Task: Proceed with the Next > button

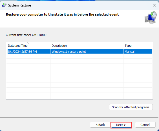Action: tap(121, 125)
